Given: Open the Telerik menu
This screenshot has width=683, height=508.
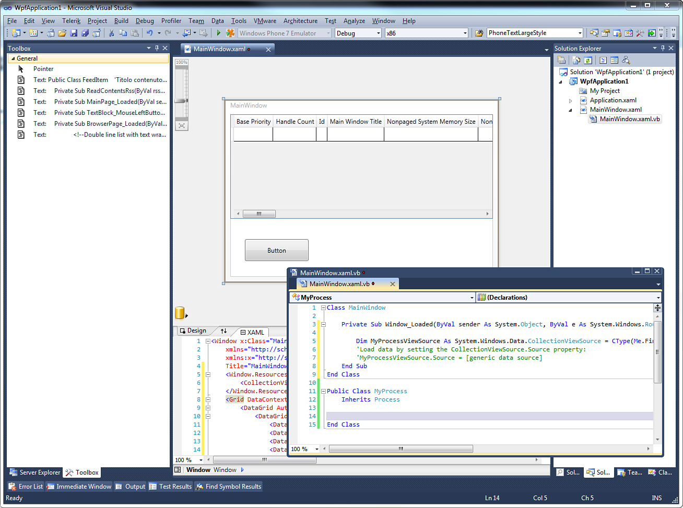Looking at the screenshot, I should pos(72,21).
